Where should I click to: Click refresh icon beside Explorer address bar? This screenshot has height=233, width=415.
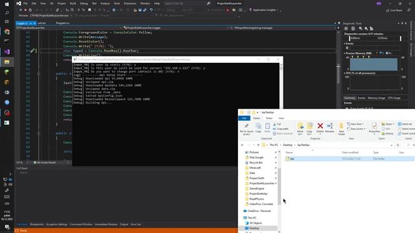tap(397, 145)
